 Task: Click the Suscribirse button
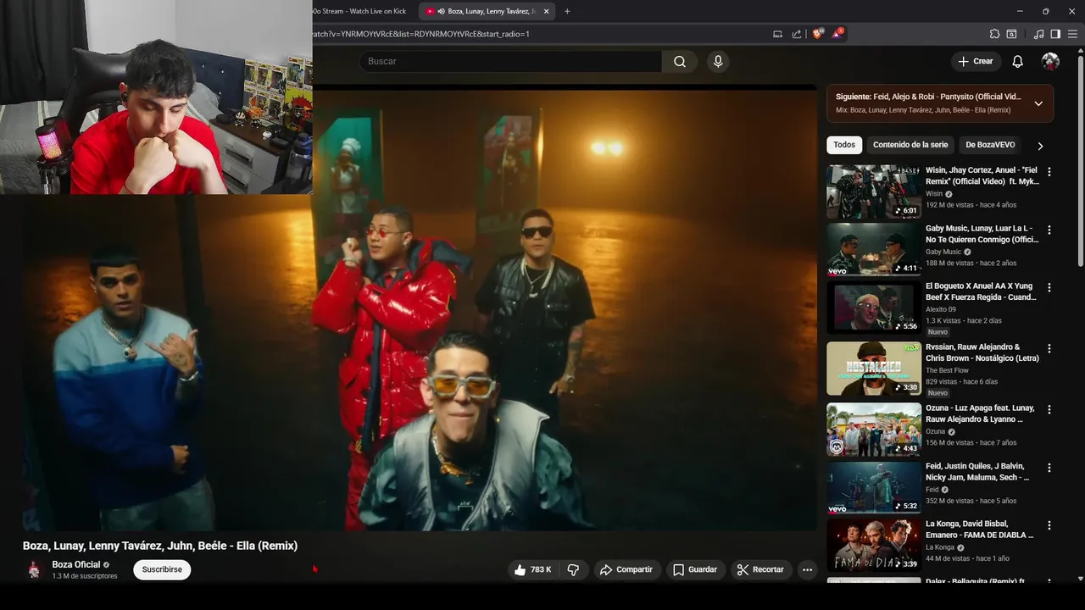[x=162, y=569]
